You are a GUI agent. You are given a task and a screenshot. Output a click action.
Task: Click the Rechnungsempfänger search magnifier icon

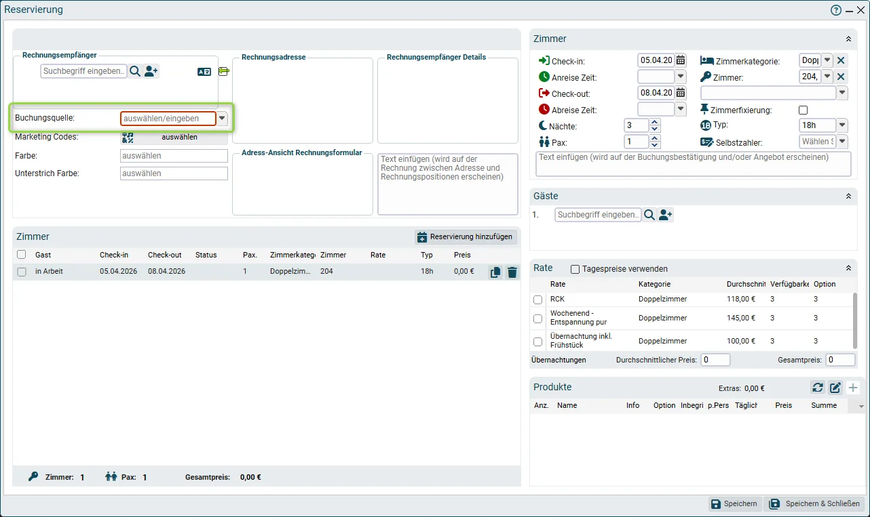(x=135, y=71)
